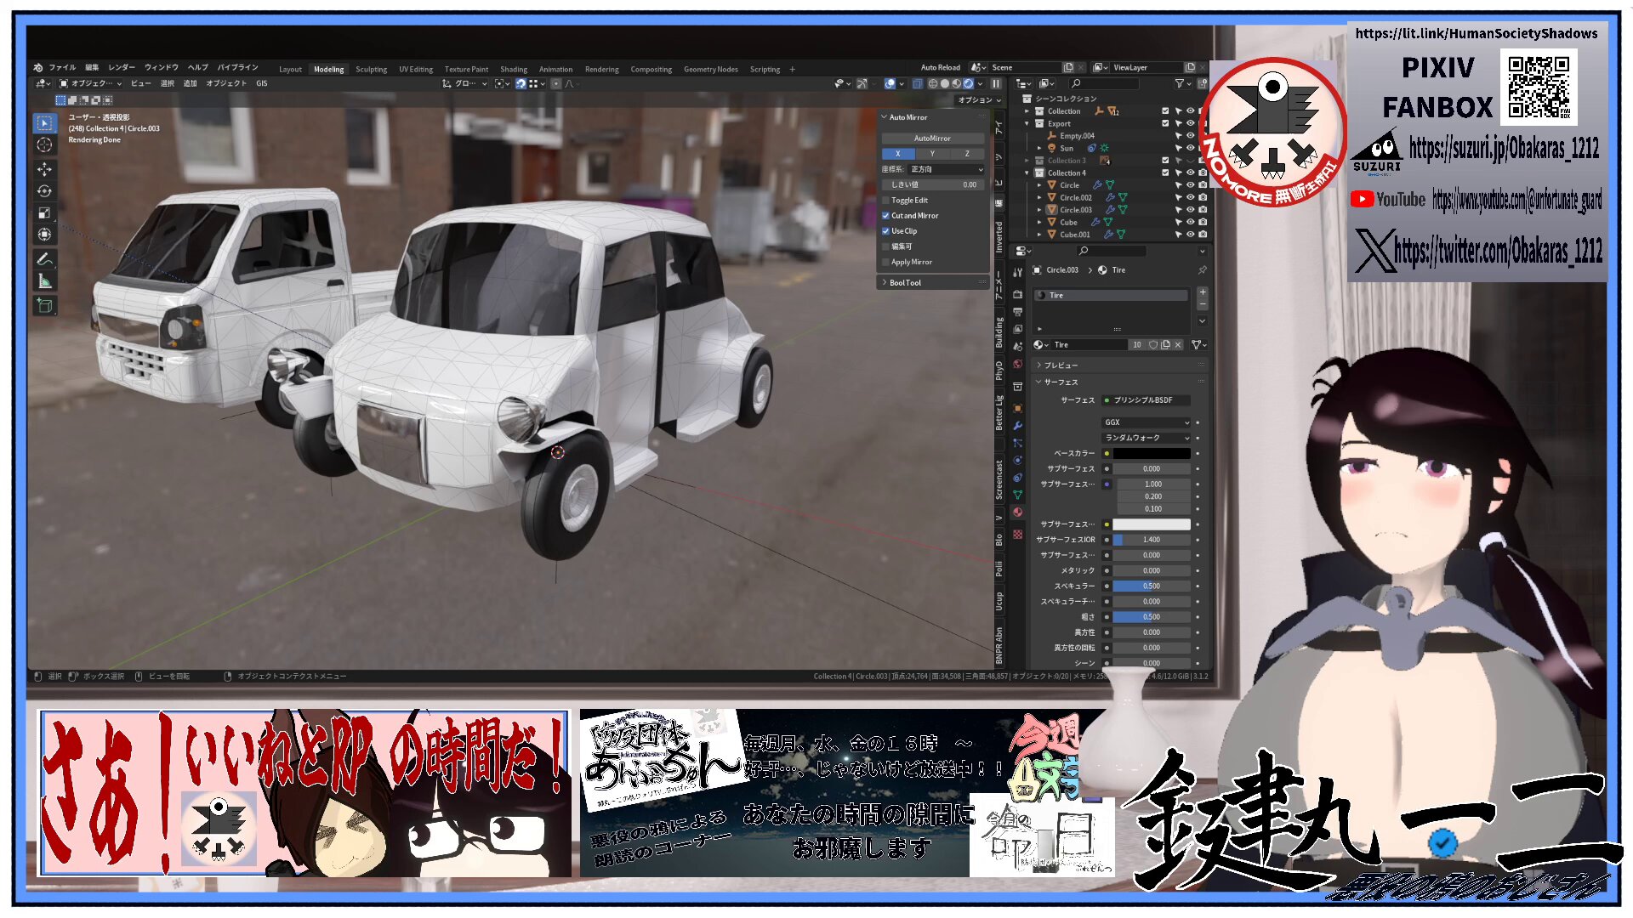Screen dimensions: 1633x918
Task: Select the Y mirror axis button
Action: coord(932,154)
